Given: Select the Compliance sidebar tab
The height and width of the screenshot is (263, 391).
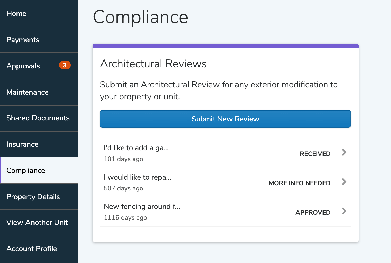Looking at the screenshot, I should 26,171.
